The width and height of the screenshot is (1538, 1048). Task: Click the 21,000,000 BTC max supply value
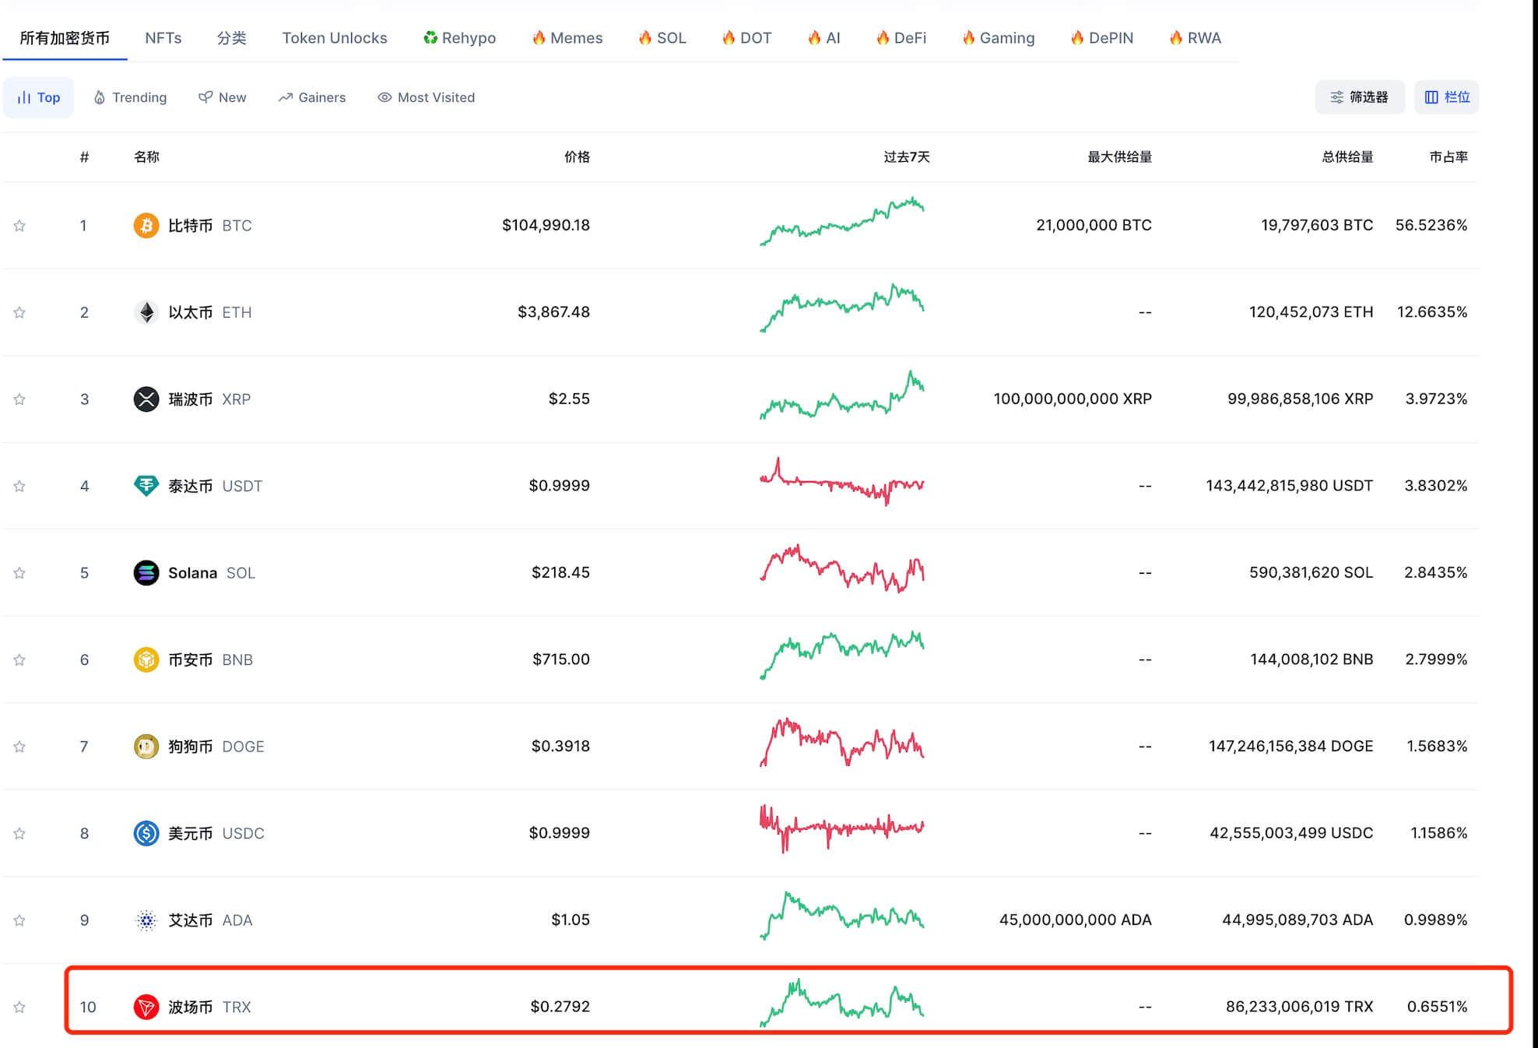1094,225
